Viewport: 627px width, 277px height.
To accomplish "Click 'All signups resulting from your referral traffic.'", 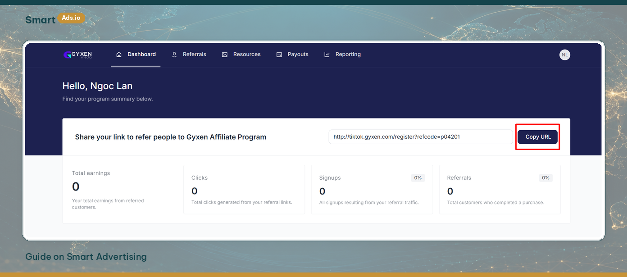I will pyautogui.click(x=369, y=202).
